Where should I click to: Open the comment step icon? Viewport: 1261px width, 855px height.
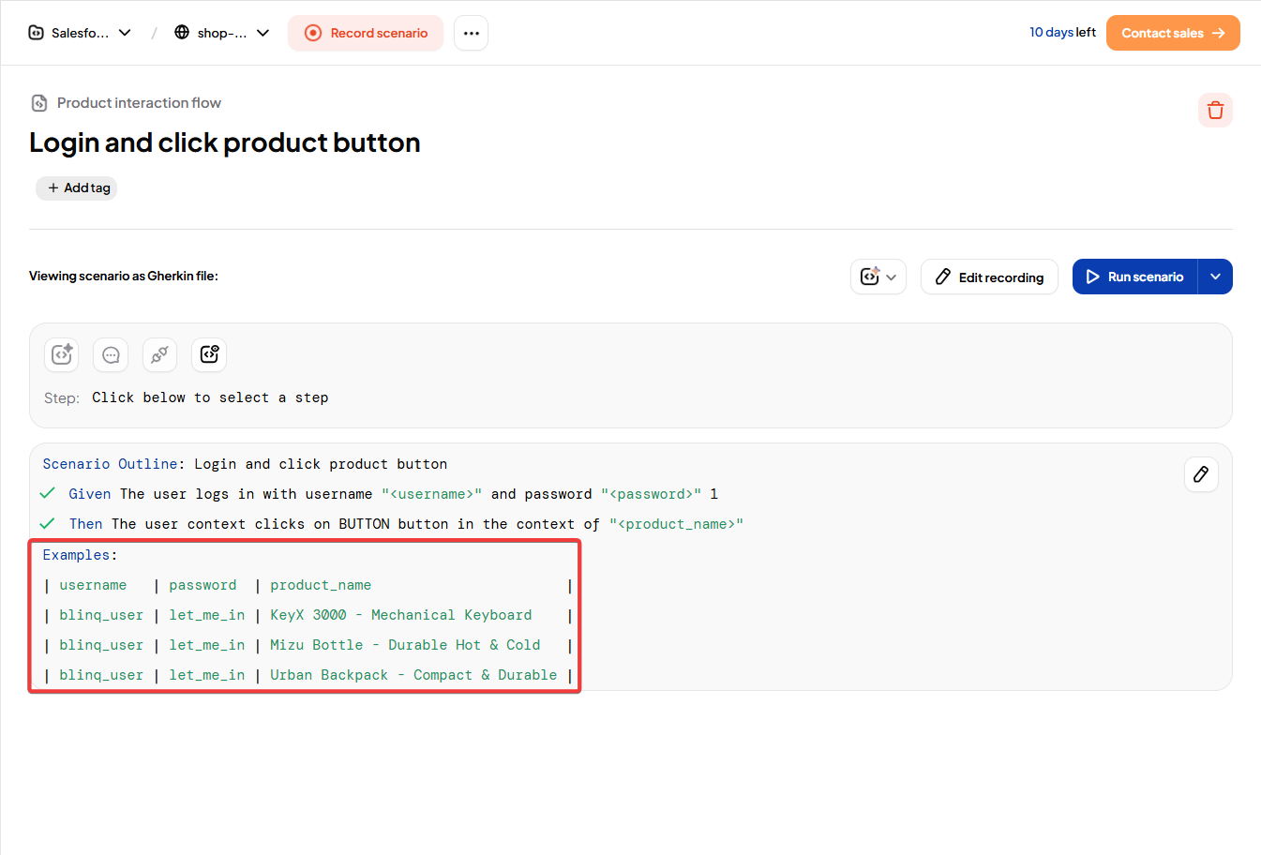tap(111, 354)
